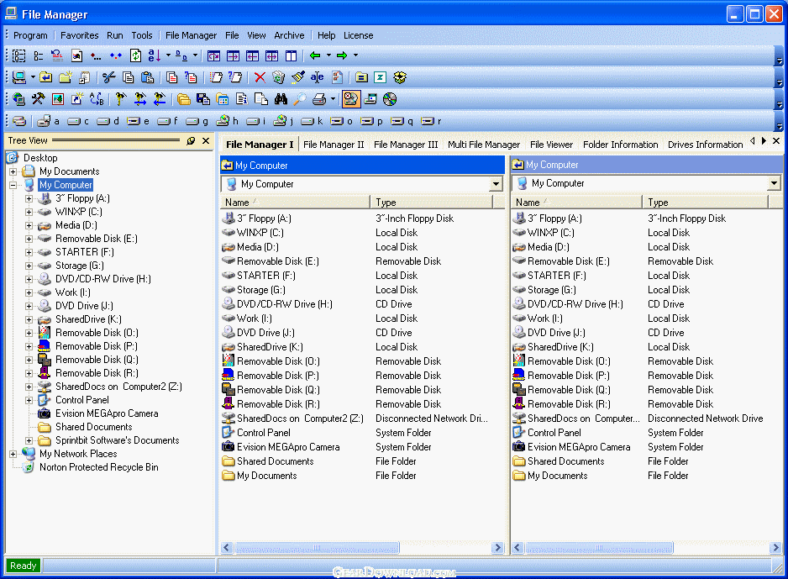Open the print icon dropdown arrow
The image size is (788, 579).
pyautogui.click(x=333, y=99)
